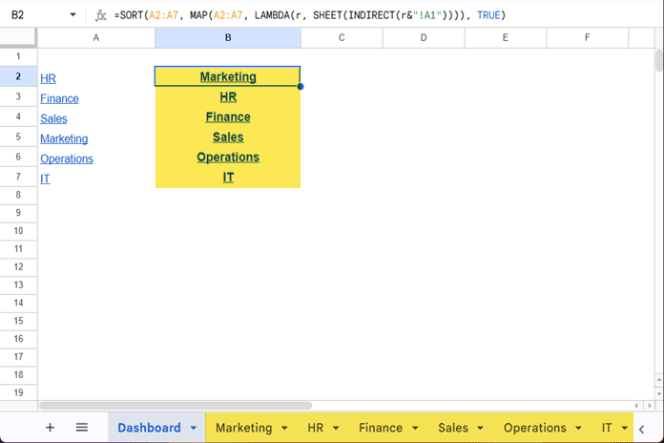Add a new sheet with plus icon

click(x=50, y=428)
